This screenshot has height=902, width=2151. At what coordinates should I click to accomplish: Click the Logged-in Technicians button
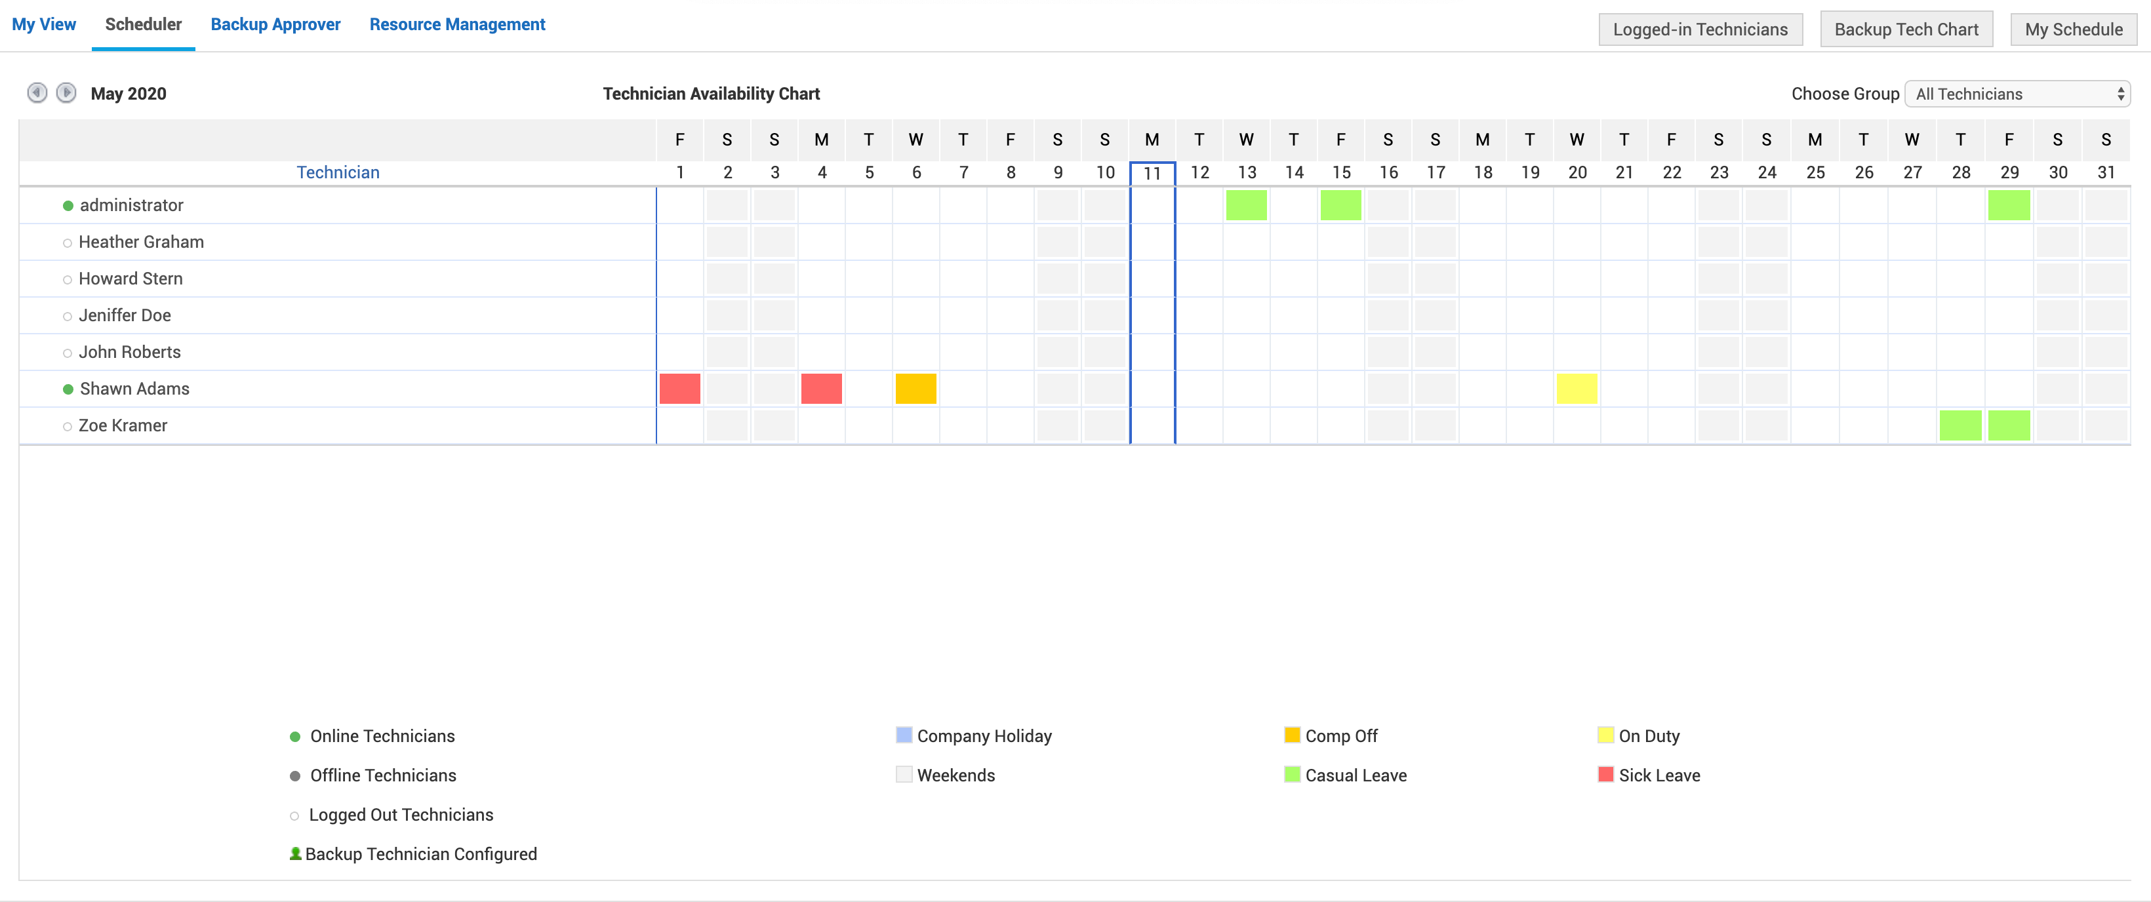tap(1699, 29)
